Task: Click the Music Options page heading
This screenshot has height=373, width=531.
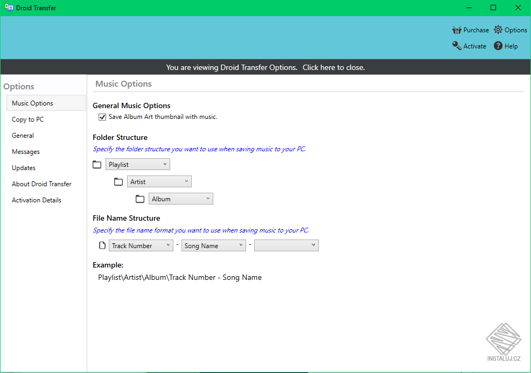Action: (124, 83)
